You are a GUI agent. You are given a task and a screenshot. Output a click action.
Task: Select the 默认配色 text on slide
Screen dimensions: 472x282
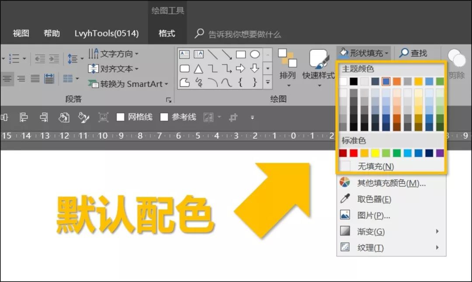135,215
